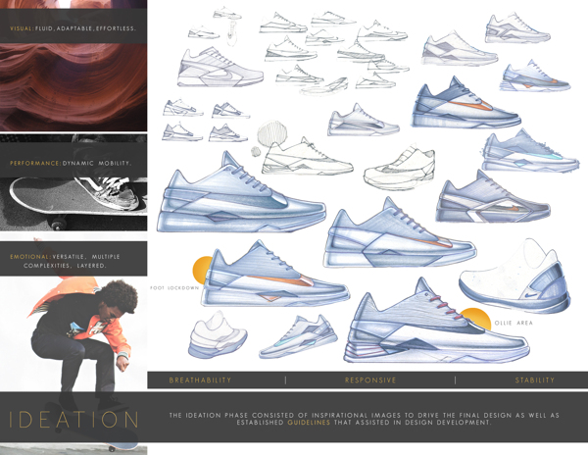The width and height of the screenshot is (588, 455).
Task: Select the STABILITY label
Action: (x=534, y=379)
